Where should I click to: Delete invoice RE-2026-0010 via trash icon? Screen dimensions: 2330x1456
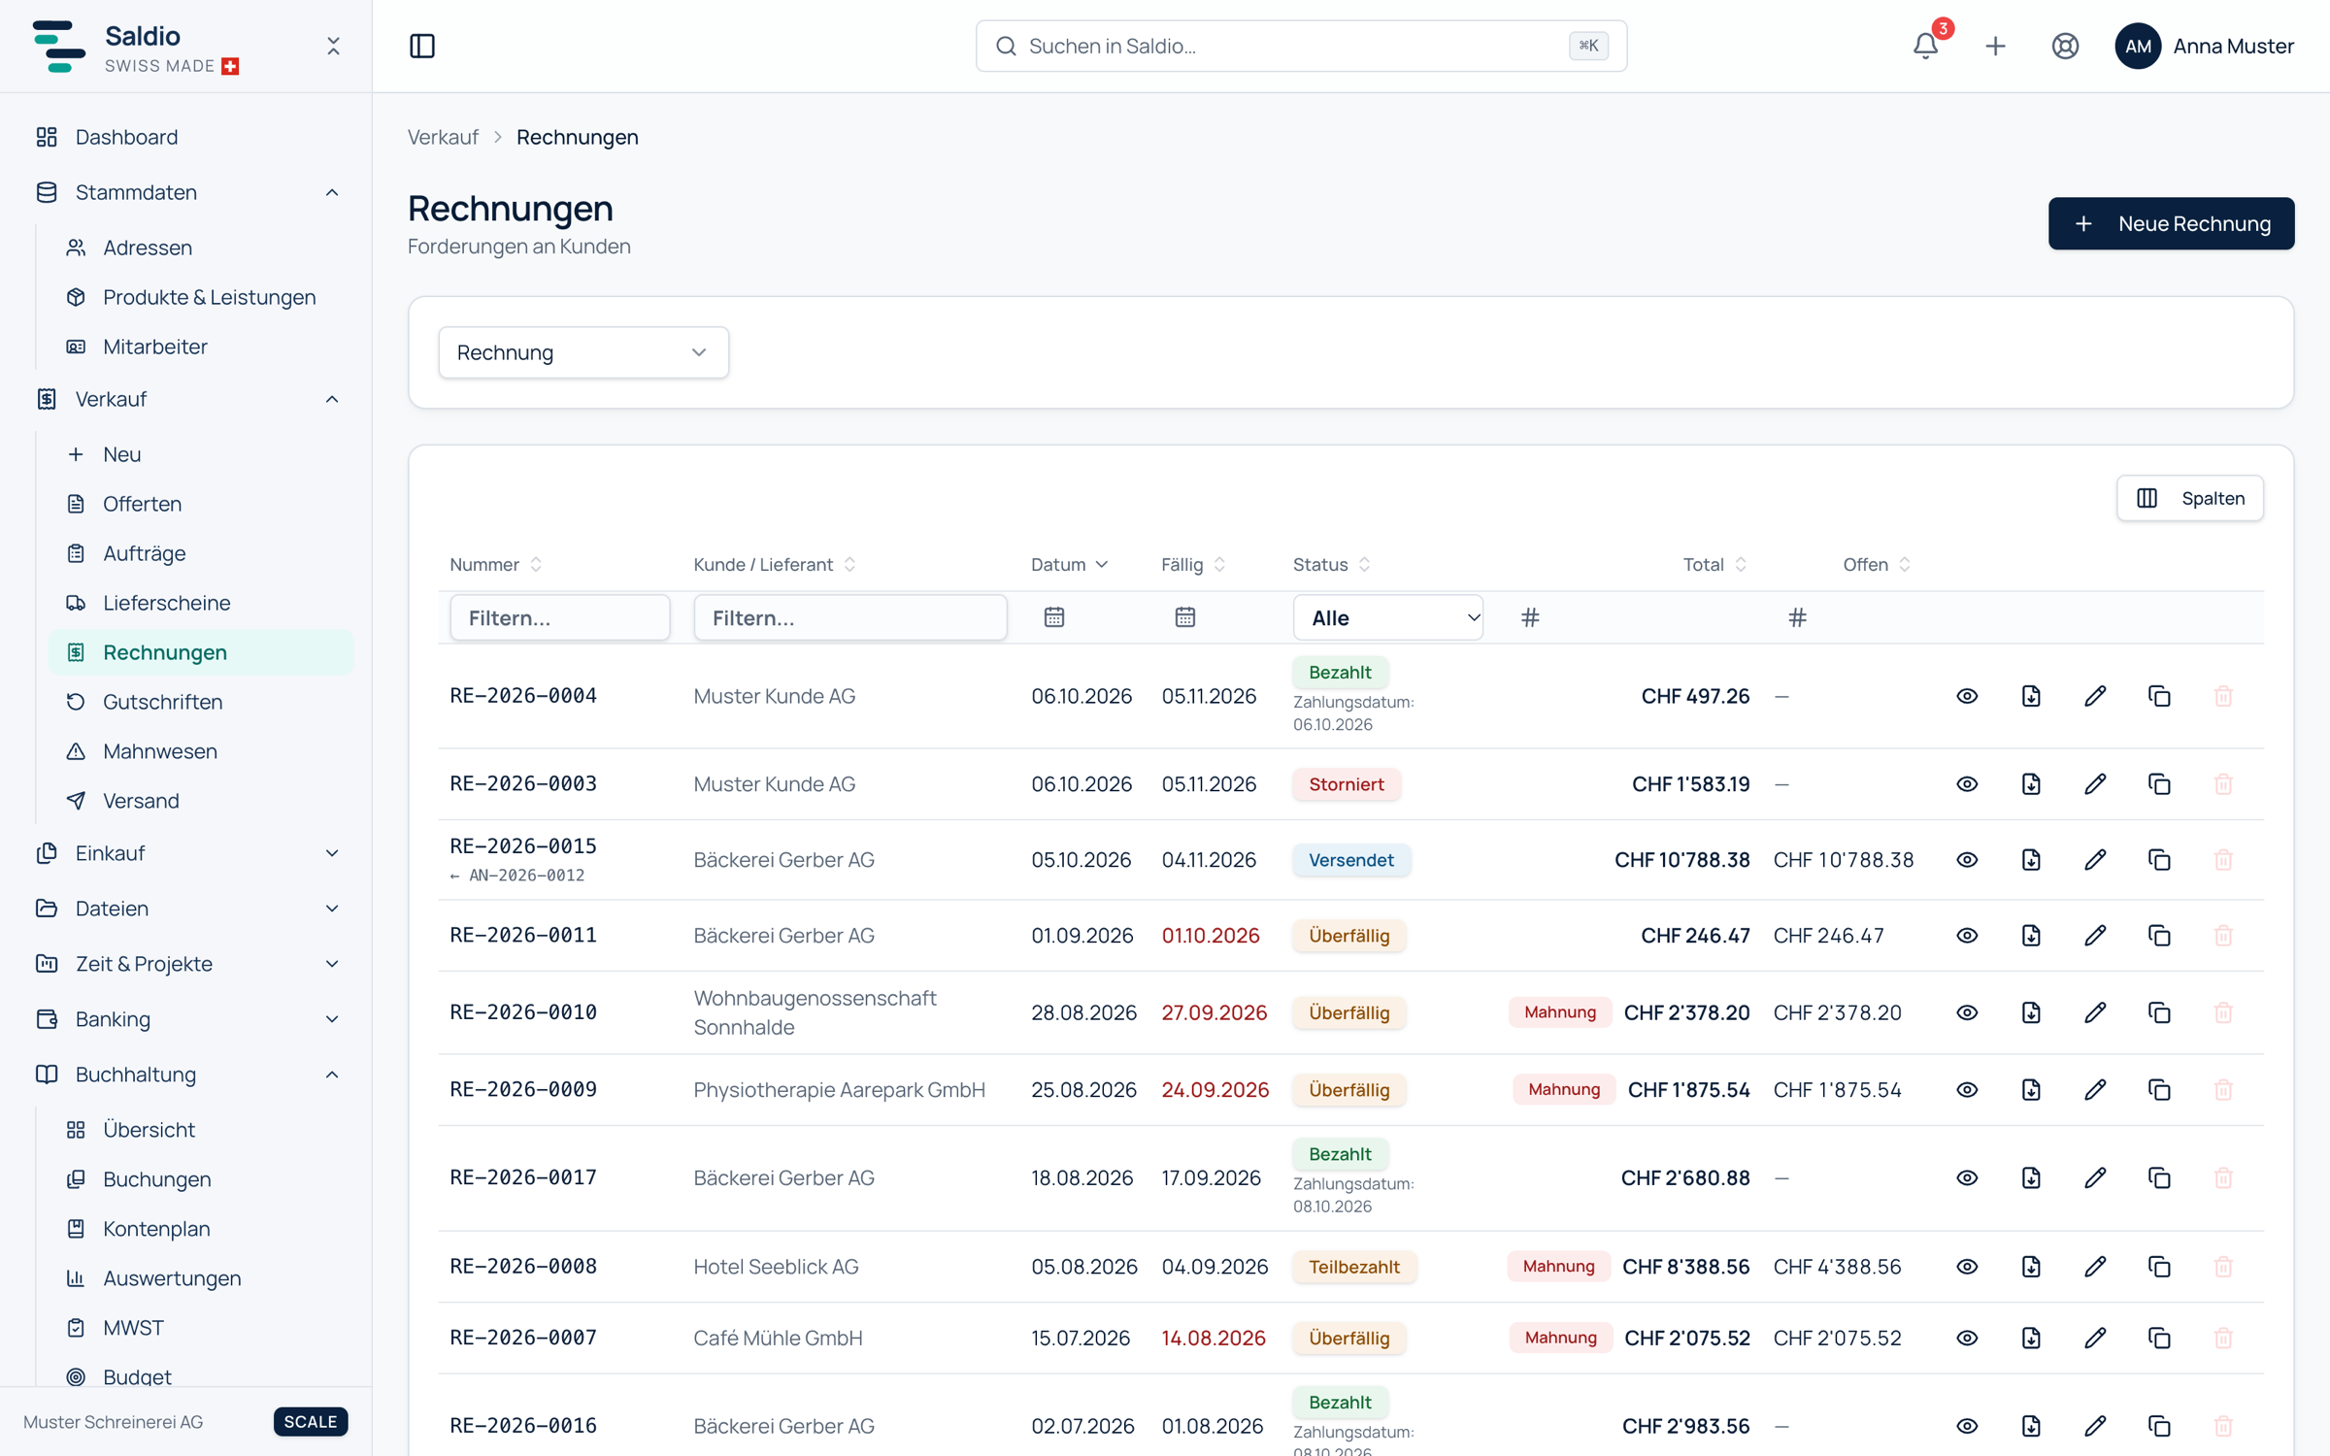coord(2223,1012)
